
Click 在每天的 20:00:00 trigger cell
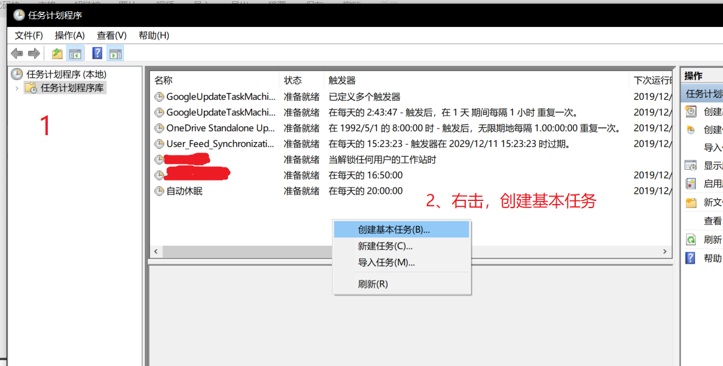click(365, 191)
